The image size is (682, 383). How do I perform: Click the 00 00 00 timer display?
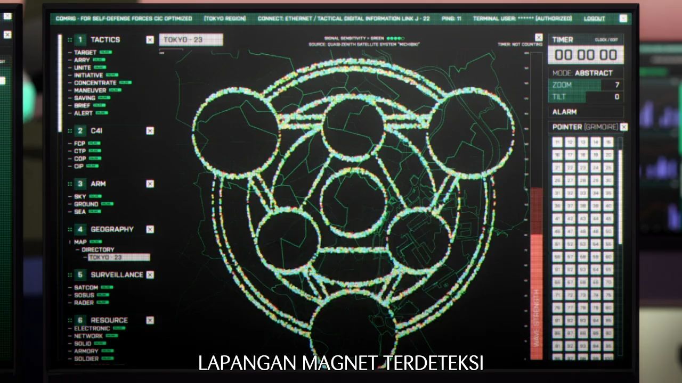point(586,55)
